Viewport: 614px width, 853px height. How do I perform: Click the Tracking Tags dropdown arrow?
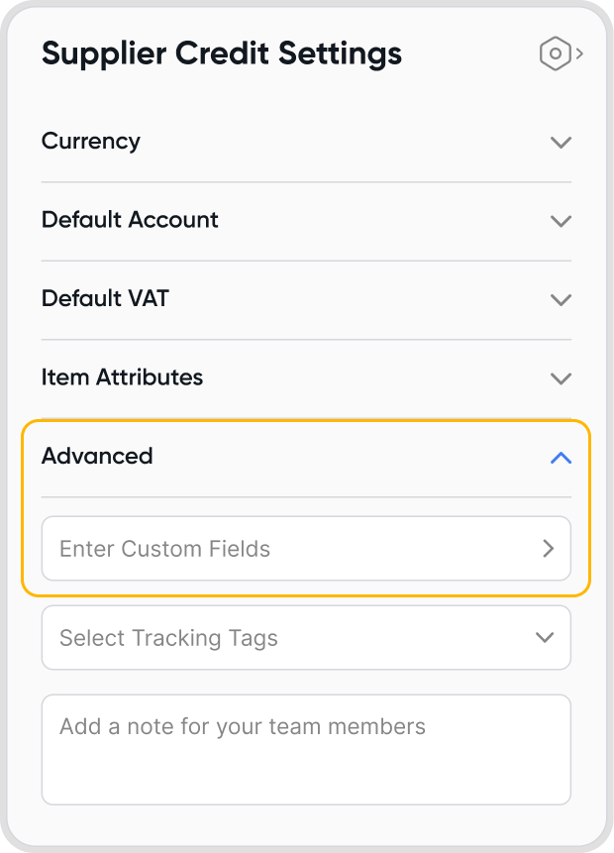[x=545, y=638]
